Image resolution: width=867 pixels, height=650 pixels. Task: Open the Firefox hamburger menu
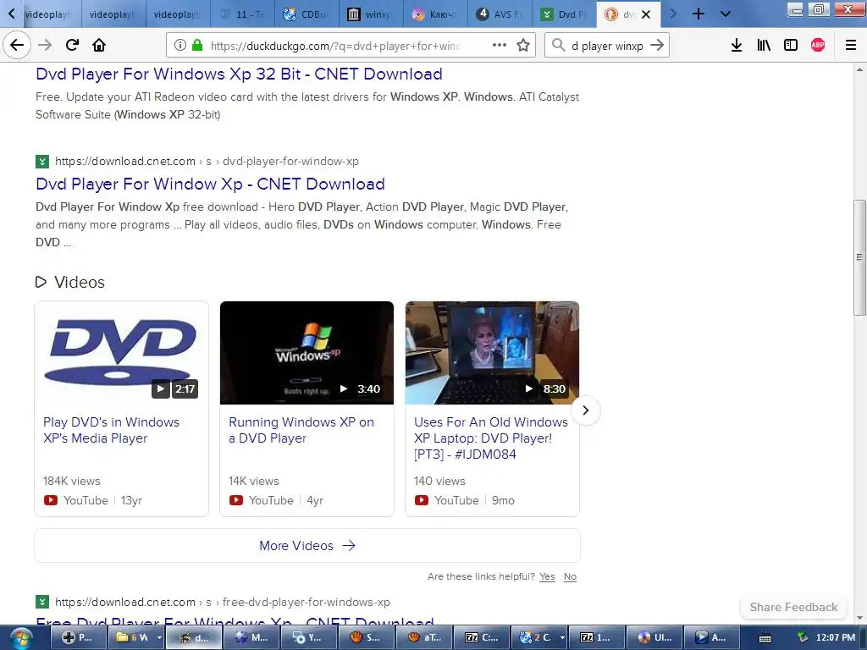pos(851,46)
